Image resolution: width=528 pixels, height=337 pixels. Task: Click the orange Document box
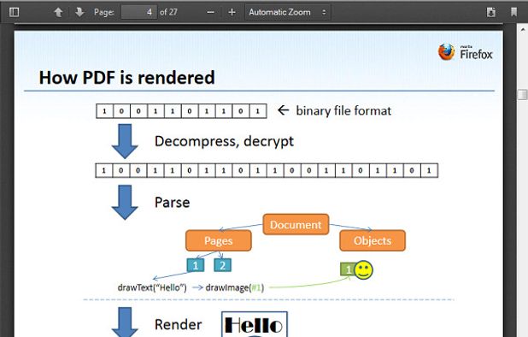pos(296,224)
